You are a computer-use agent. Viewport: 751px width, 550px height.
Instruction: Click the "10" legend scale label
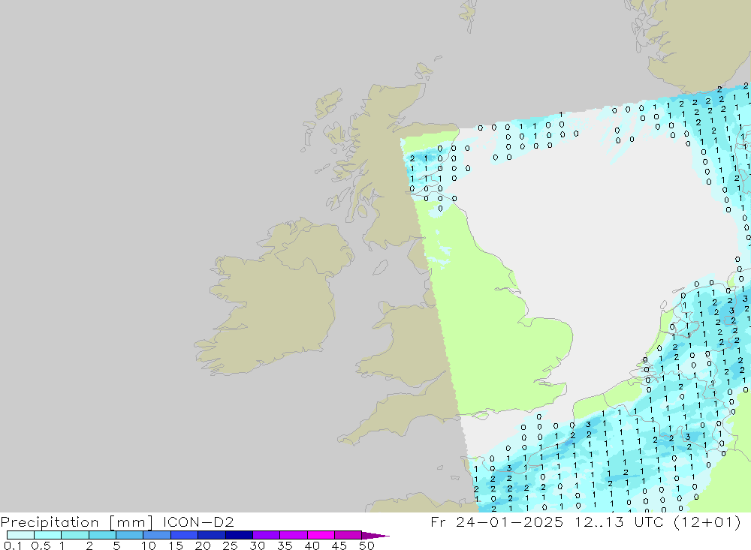tap(149, 545)
